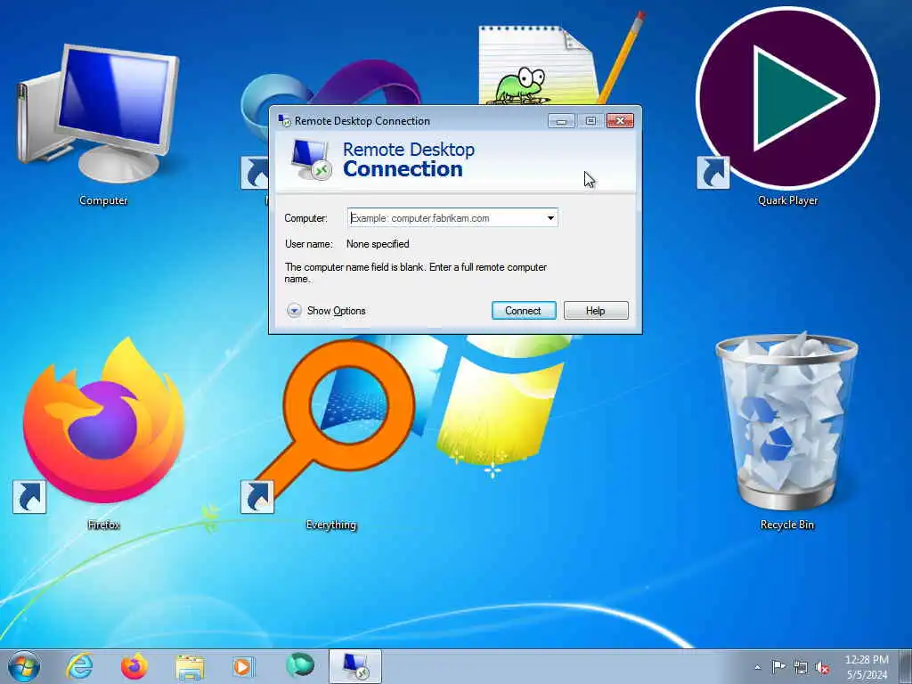The image size is (912, 684).
Task: Launch Internet Explorer from the taskbar
Action: tap(78, 666)
